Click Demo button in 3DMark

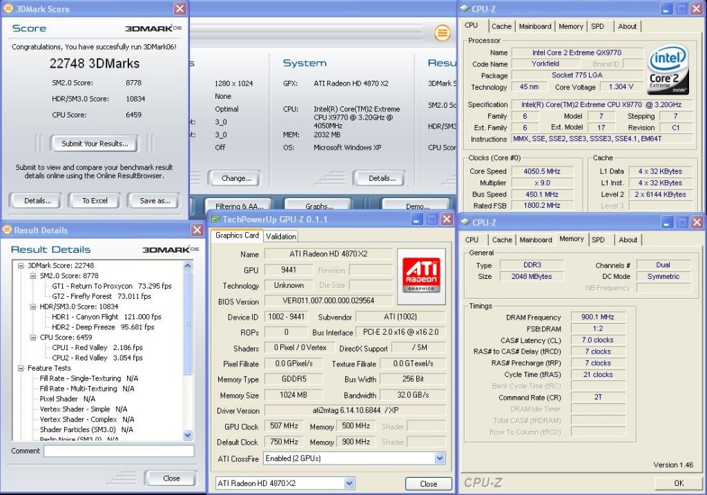pyautogui.click(x=417, y=205)
